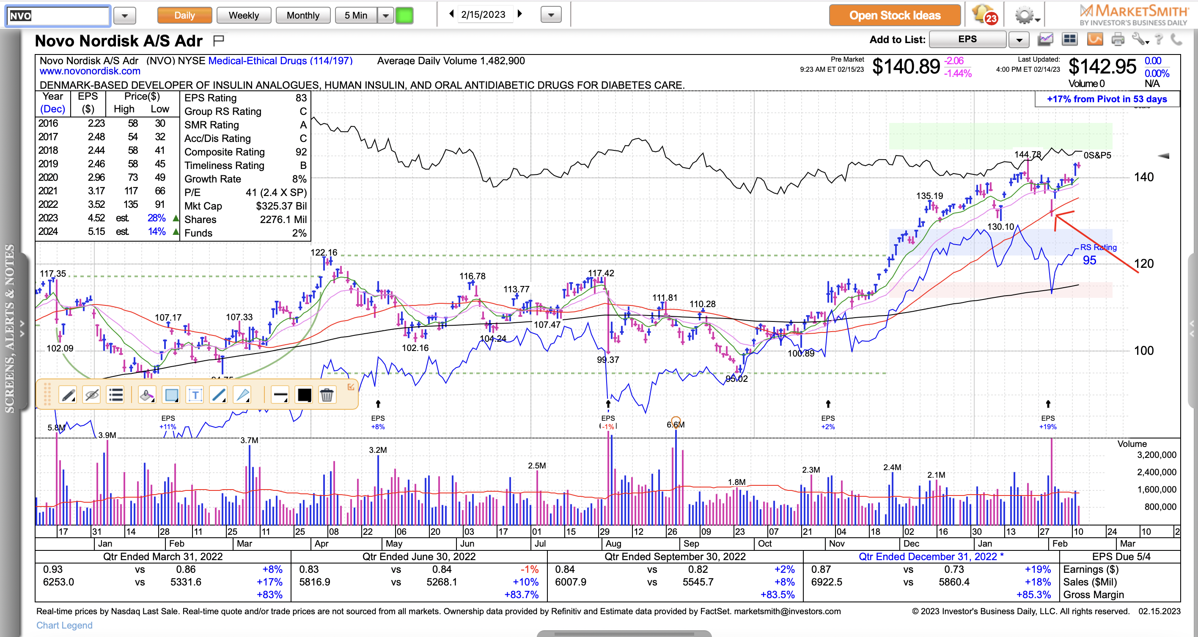Viewport: 1198px width, 637px height.
Task: Select the triangle pointer tool
Action: (242, 395)
